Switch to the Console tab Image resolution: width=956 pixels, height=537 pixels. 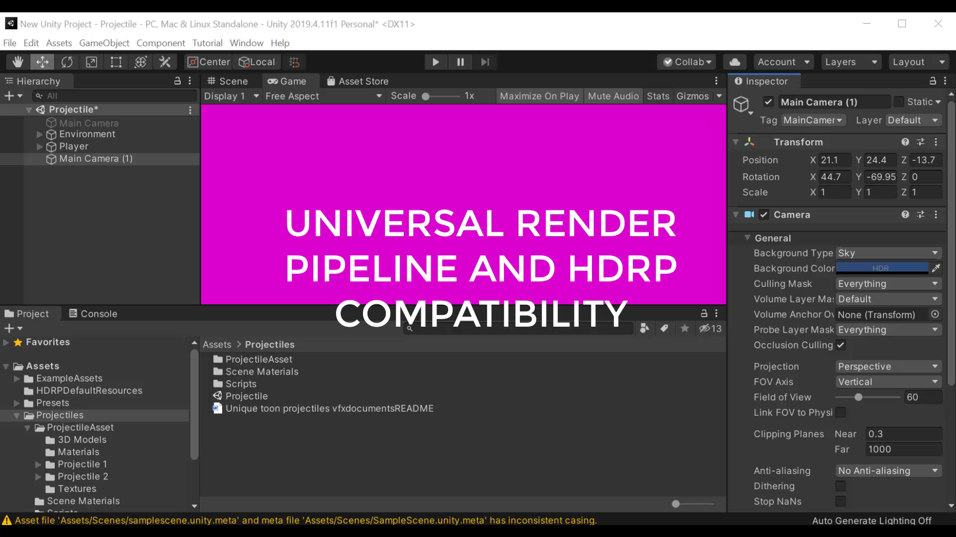coord(93,314)
